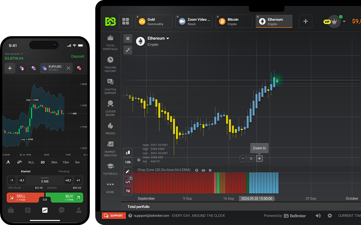The image size is (361, 225).
Task: Select the Ethereum Crypto tab
Action: pyautogui.click(x=274, y=22)
